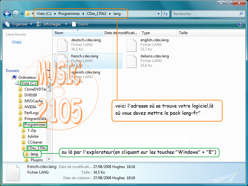Select Vista (C:) in the address breadcrumb
Screen dimensions: 248x186
click(44, 14)
